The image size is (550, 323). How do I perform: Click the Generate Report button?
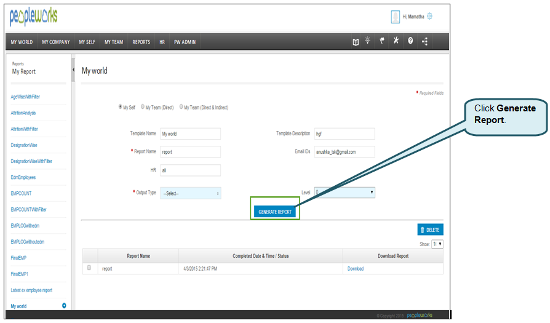tap(275, 212)
